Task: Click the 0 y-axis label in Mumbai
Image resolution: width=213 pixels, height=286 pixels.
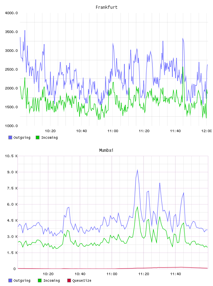Action: (x=15, y=269)
